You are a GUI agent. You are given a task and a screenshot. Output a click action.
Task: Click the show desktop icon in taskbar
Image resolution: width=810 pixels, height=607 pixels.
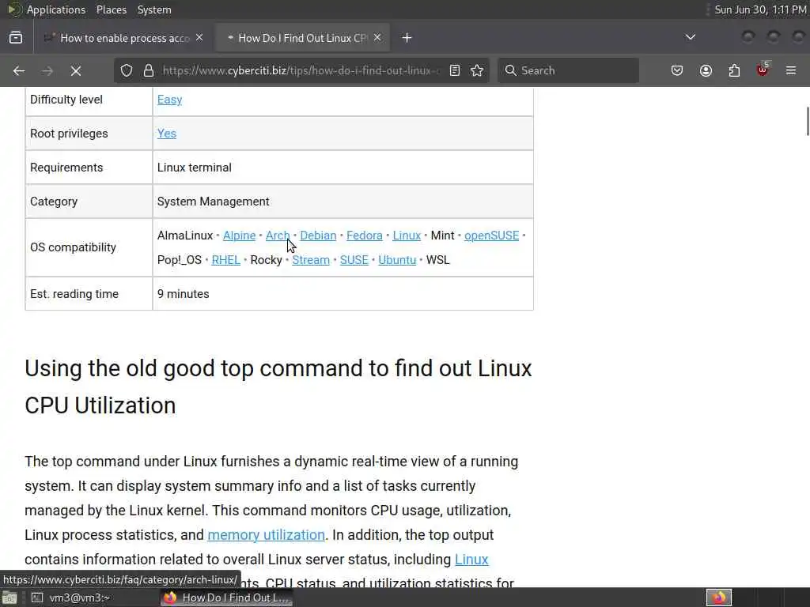point(9,598)
